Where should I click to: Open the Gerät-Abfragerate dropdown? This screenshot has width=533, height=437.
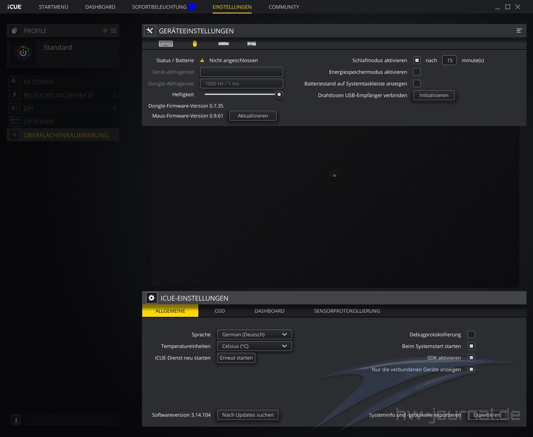click(x=241, y=72)
